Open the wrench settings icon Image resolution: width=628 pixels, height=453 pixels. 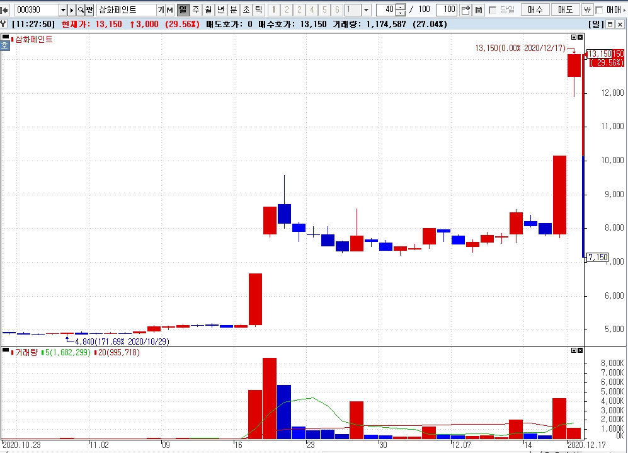pos(4,24)
